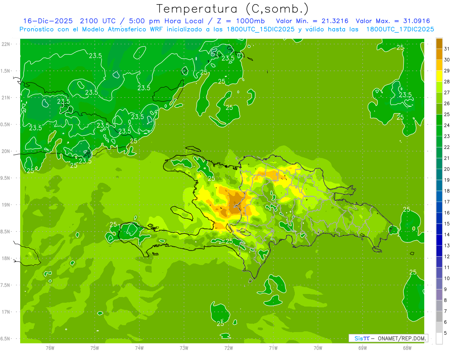Pick the purple swatch between 9 and 10
The image size is (457, 353).
click(439, 284)
